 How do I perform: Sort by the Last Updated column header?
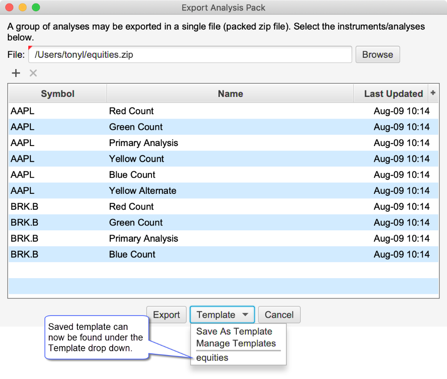393,94
